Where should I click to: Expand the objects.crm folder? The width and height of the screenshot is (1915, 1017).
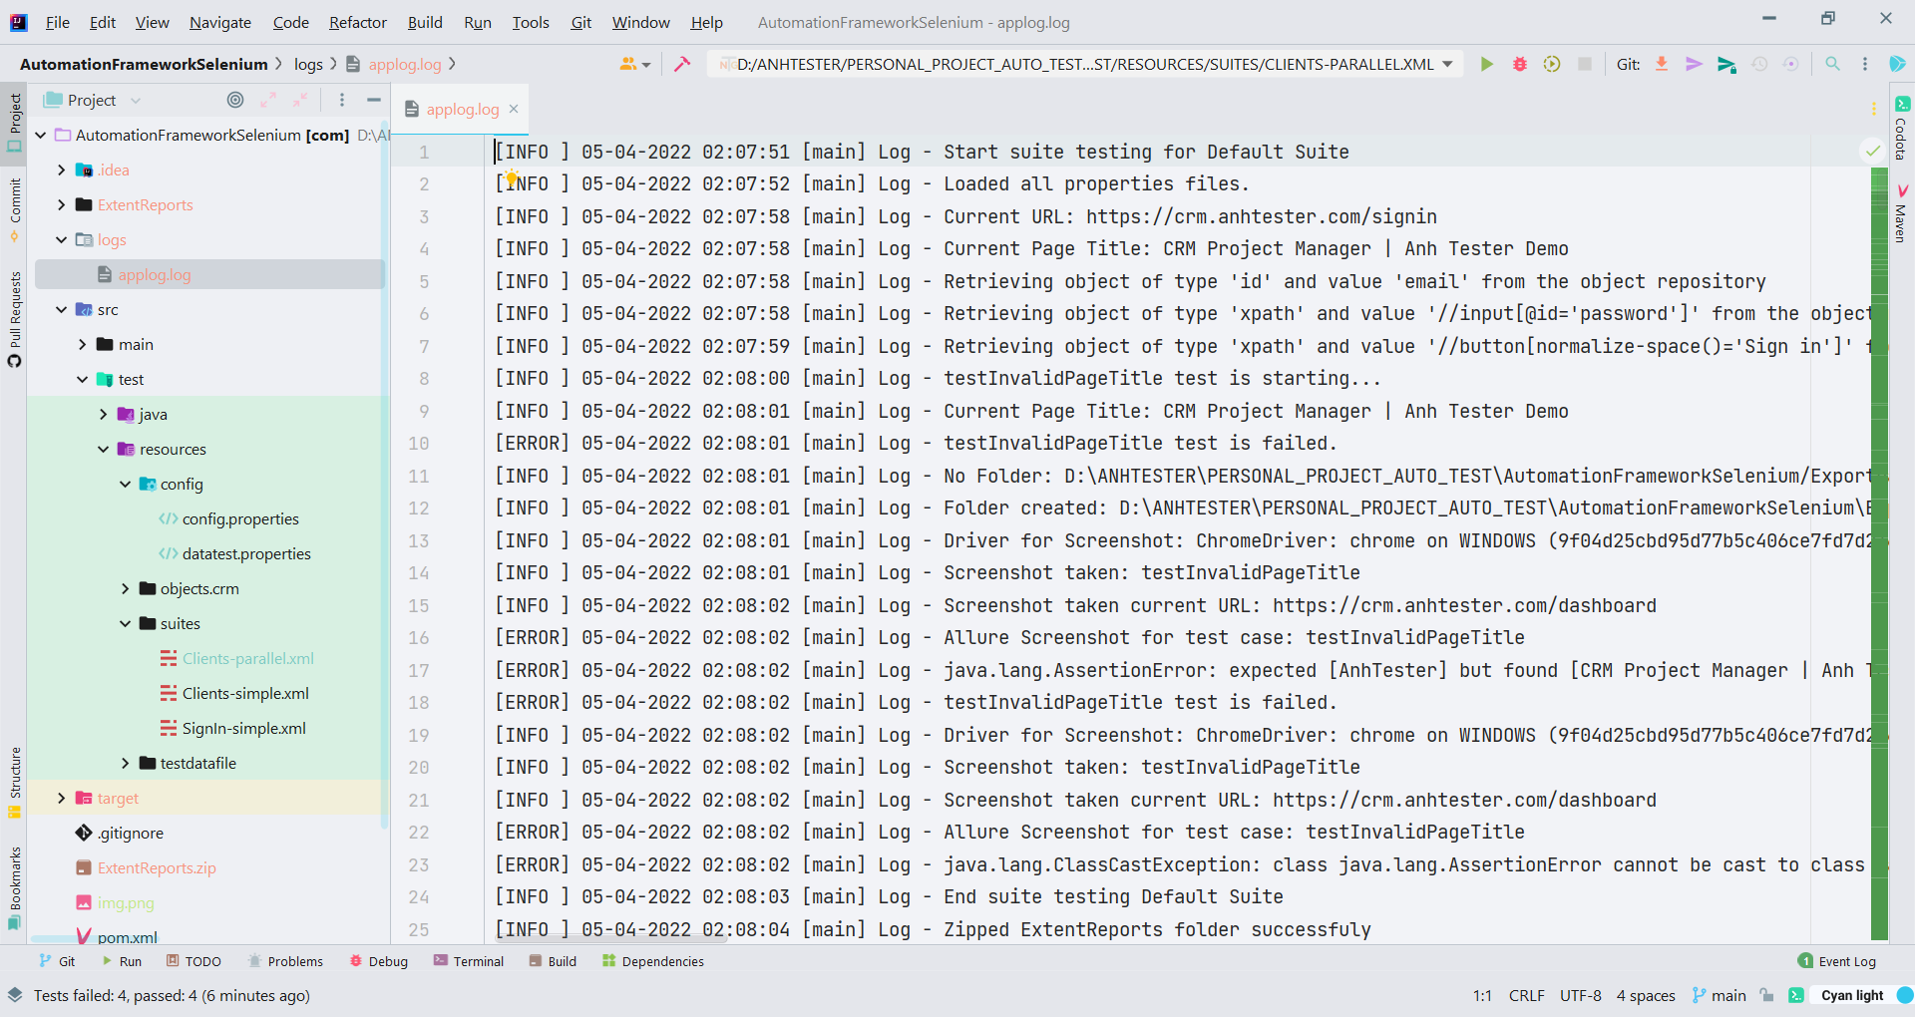pyautogui.click(x=125, y=588)
